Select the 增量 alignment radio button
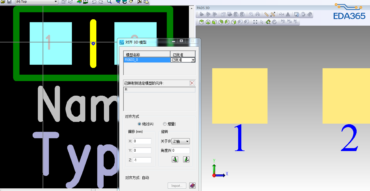 (x=165, y=124)
